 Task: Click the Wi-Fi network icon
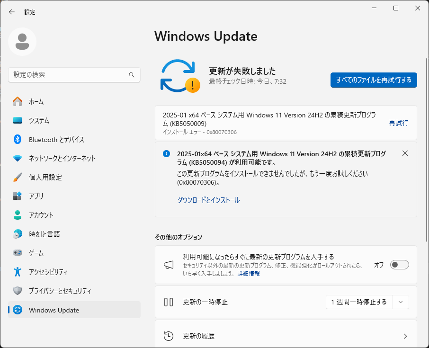18,159
